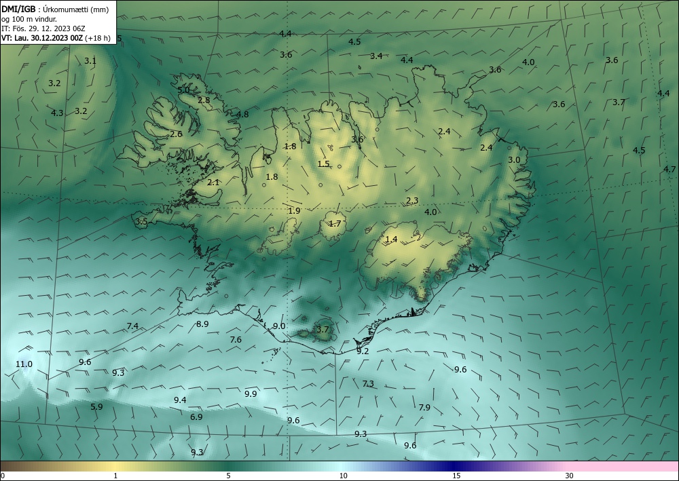Click the 'DMI/IGB : Úrkomumætti (mm)' title line
679x481 pixels.
click(x=55, y=9)
